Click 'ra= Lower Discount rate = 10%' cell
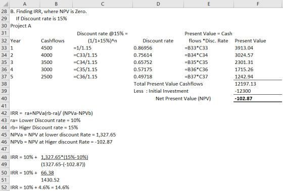 pyautogui.click(x=45, y=120)
